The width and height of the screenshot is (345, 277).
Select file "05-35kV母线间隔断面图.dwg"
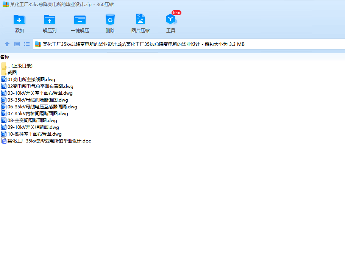pyautogui.click(x=38, y=100)
